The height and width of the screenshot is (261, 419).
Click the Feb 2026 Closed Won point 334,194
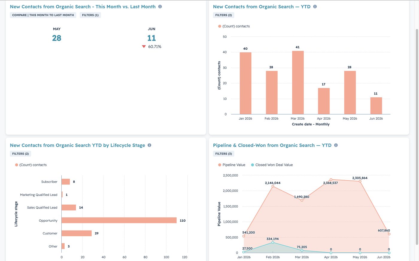pos(273,243)
